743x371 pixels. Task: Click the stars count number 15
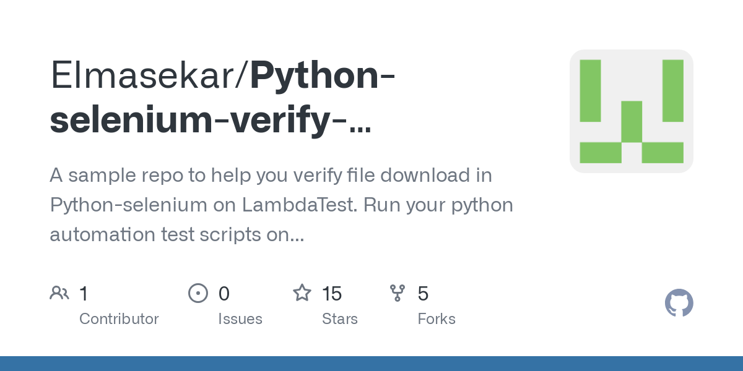[x=332, y=294]
